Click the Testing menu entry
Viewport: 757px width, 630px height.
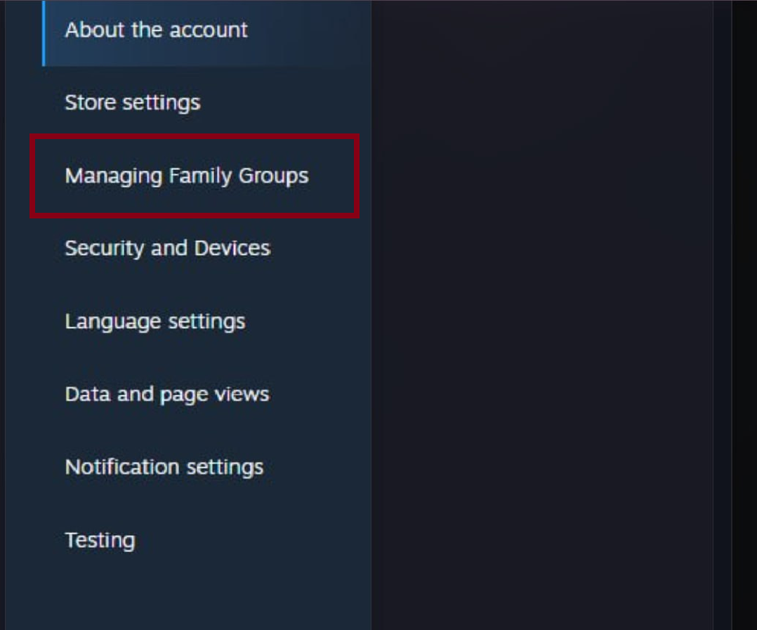100,540
